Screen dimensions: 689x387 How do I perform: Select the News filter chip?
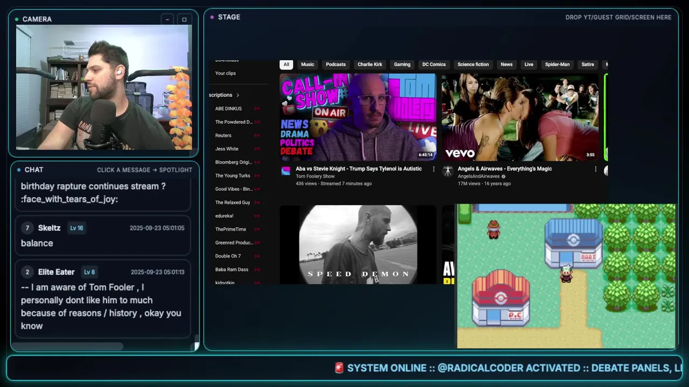pos(507,64)
